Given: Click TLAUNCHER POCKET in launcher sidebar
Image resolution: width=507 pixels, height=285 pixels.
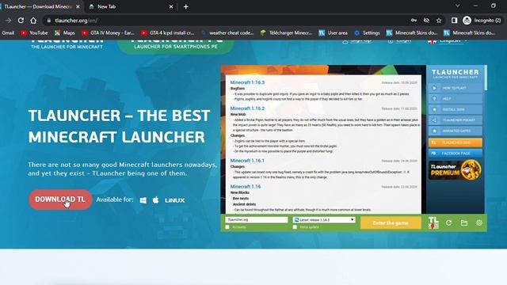Looking at the screenshot, I should pyautogui.click(x=456, y=120).
